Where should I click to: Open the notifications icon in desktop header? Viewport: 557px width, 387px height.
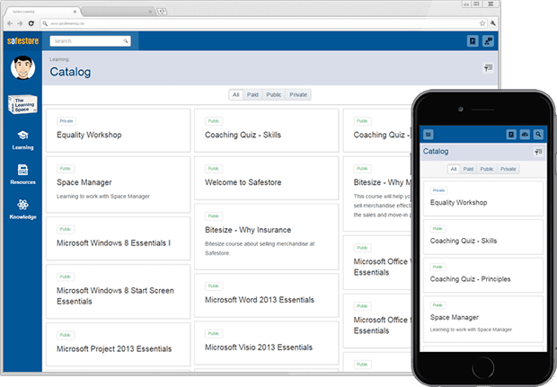489,41
